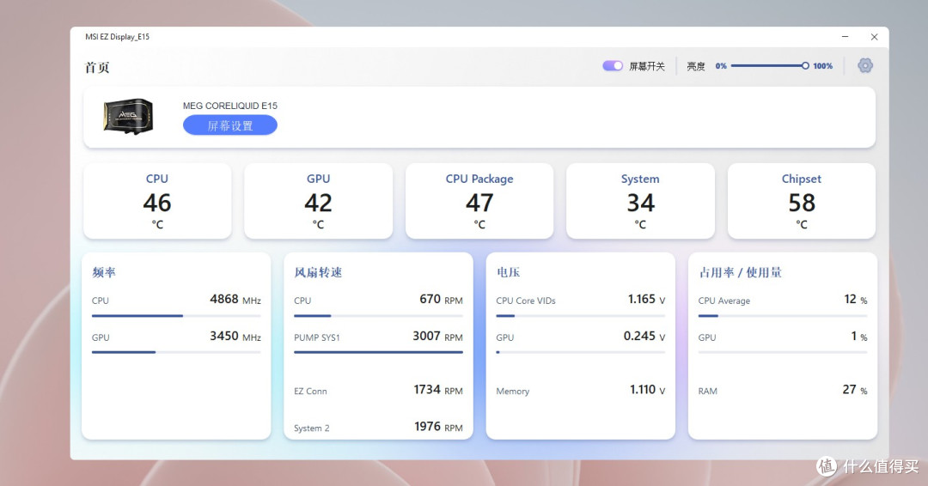928x486 pixels.
Task: Click the 屏幕设置 button
Action: pyautogui.click(x=230, y=125)
